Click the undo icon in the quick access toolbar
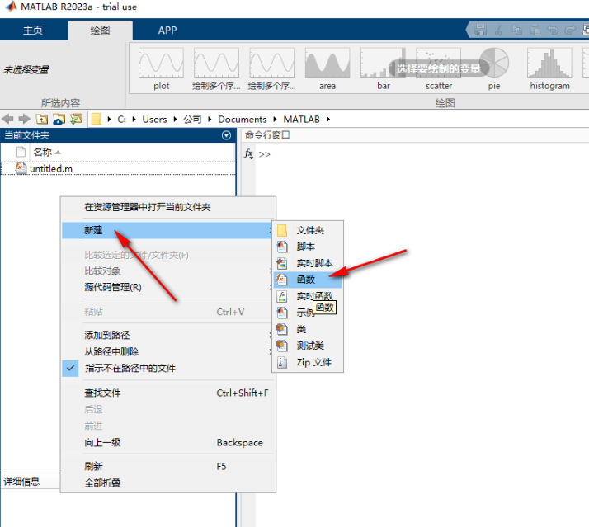The height and width of the screenshot is (527, 589). (553, 30)
